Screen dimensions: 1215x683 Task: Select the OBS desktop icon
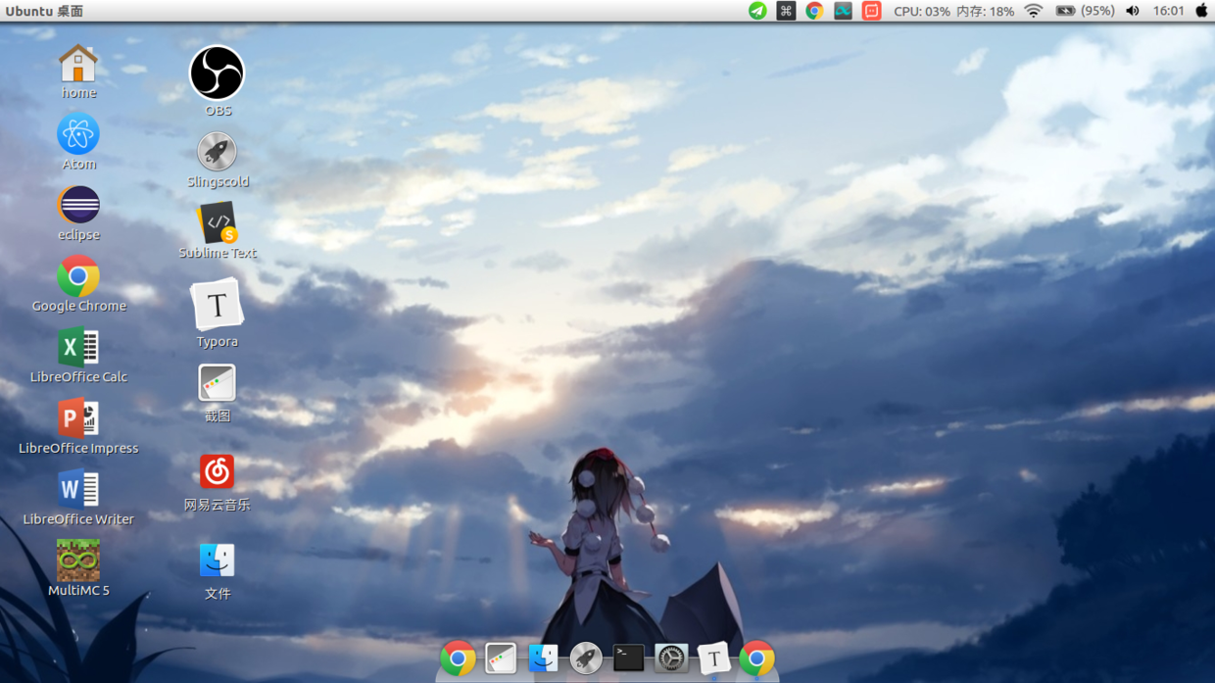pos(217,73)
